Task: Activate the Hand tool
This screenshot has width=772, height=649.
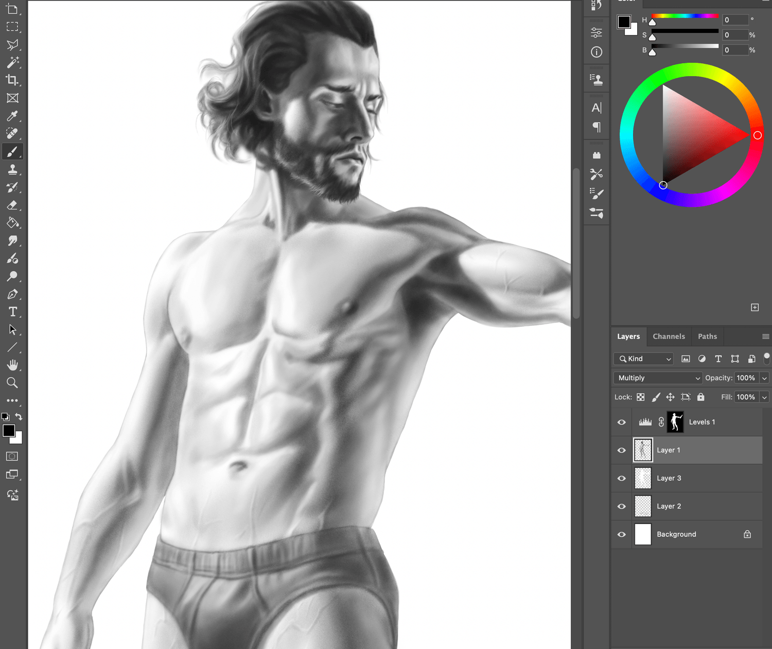Action: tap(12, 365)
